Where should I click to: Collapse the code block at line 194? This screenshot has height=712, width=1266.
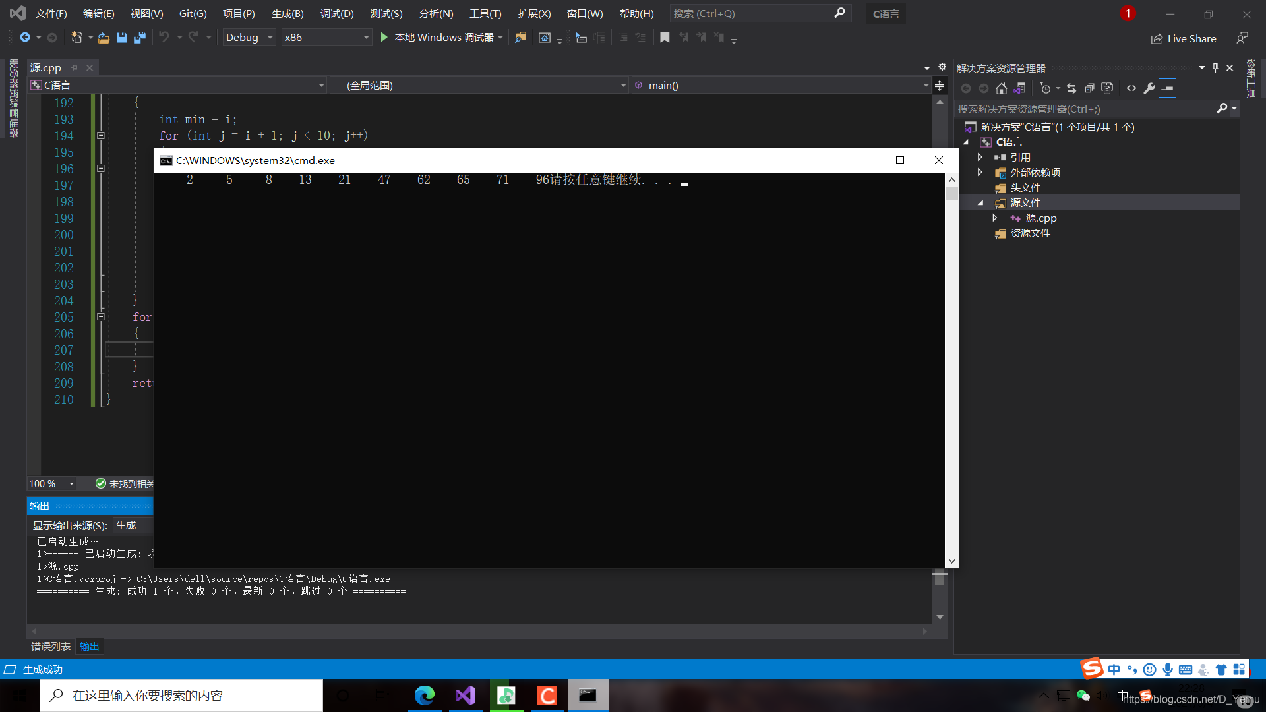[101, 136]
